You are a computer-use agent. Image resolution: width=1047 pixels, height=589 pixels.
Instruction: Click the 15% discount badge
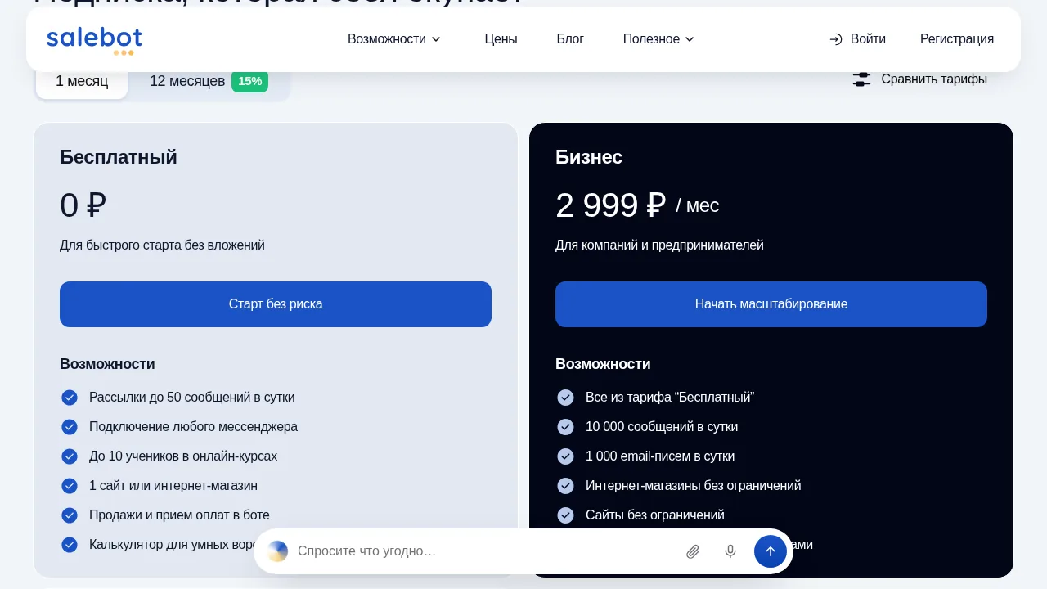[249, 81]
